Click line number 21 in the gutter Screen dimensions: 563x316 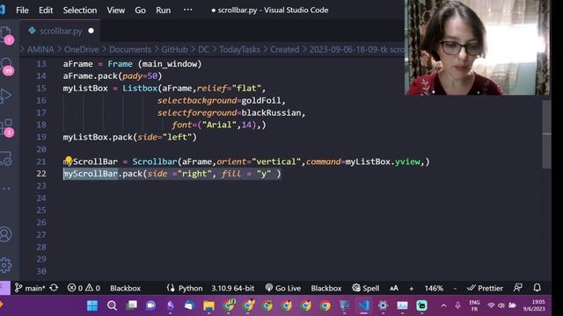point(41,162)
